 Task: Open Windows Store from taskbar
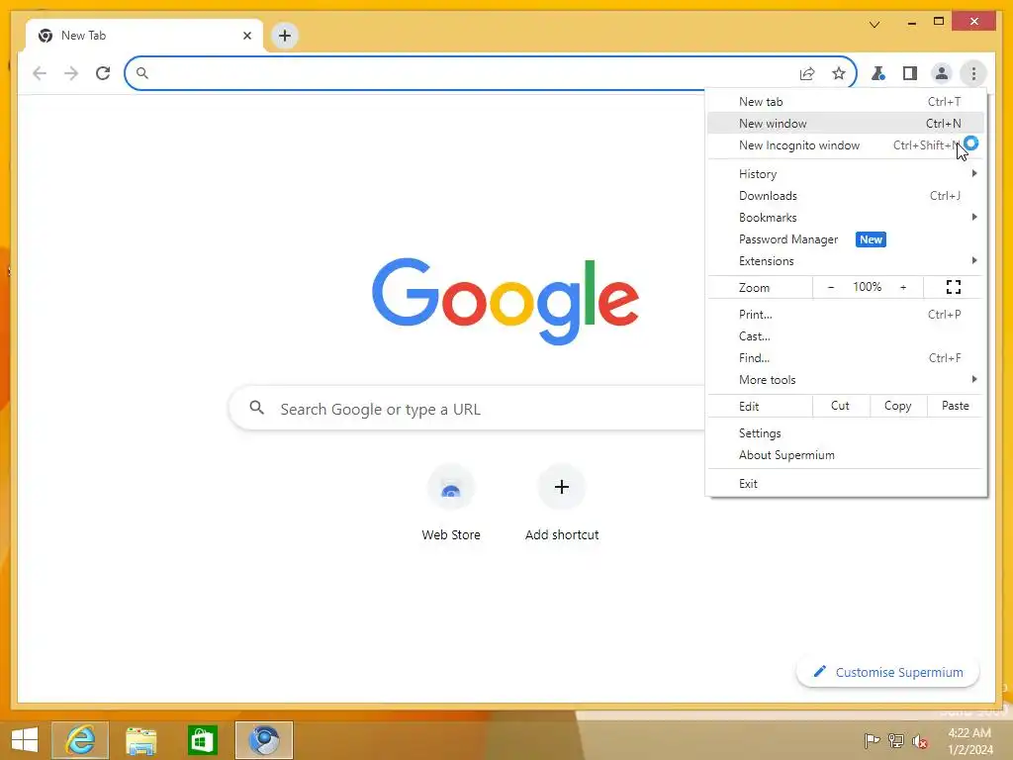pos(202,740)
